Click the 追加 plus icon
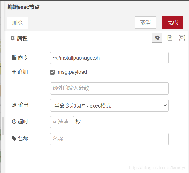189x173 pixels. click(x=14, y=72)
